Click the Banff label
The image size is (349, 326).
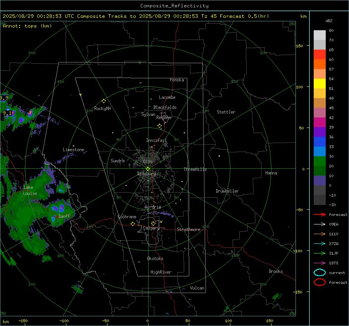click(x=64, y=216)
